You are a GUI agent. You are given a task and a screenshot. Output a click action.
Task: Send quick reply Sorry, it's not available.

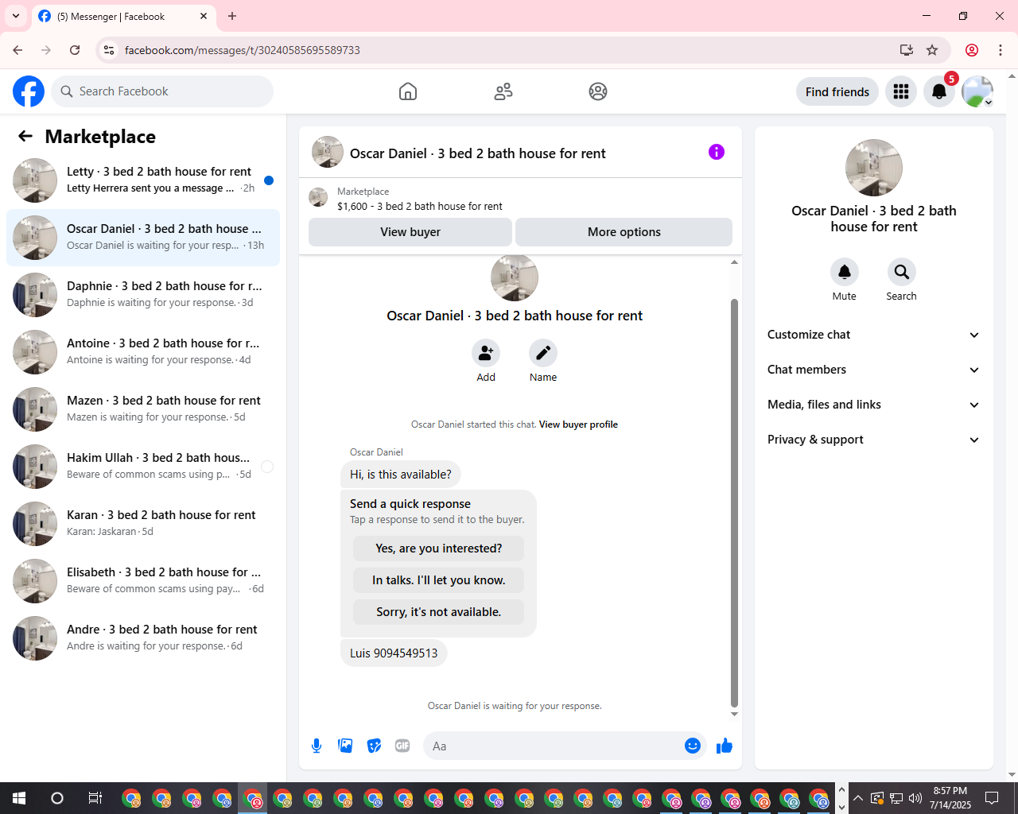[439, 612]
